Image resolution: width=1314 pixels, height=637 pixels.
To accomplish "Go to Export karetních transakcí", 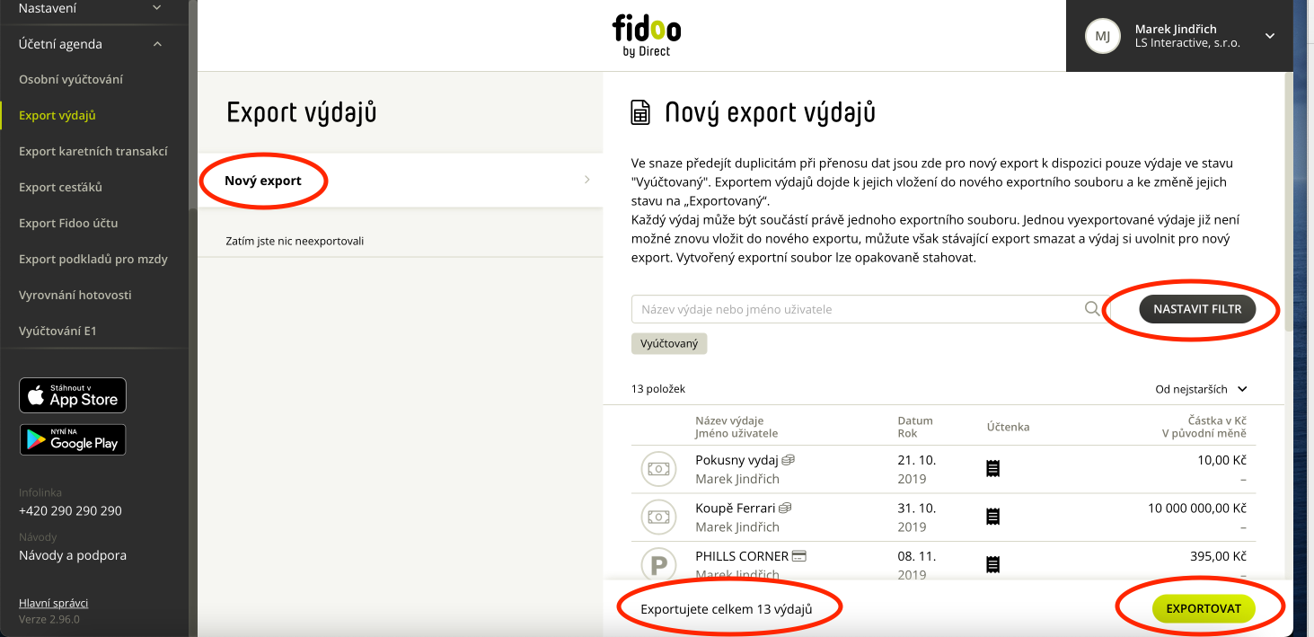I will click(x=93, y=151).
